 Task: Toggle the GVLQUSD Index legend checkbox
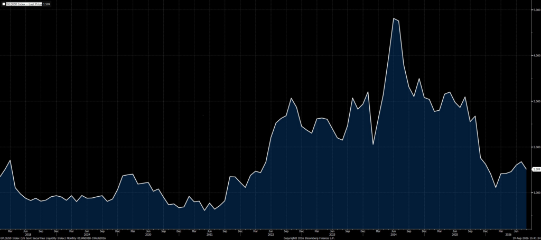tap(4, 4)
